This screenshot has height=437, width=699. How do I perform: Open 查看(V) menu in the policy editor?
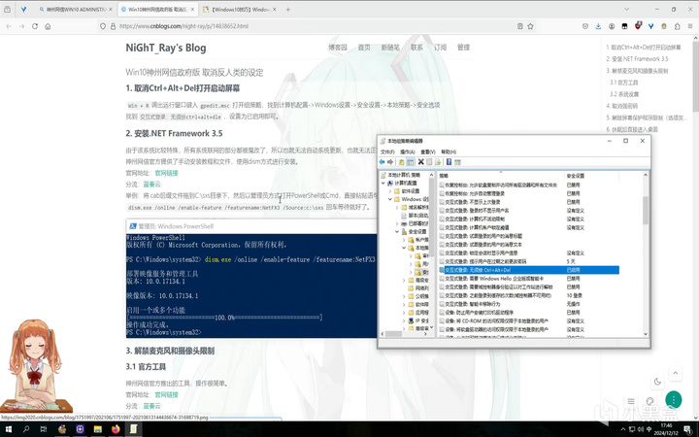(x=428, y=152)
